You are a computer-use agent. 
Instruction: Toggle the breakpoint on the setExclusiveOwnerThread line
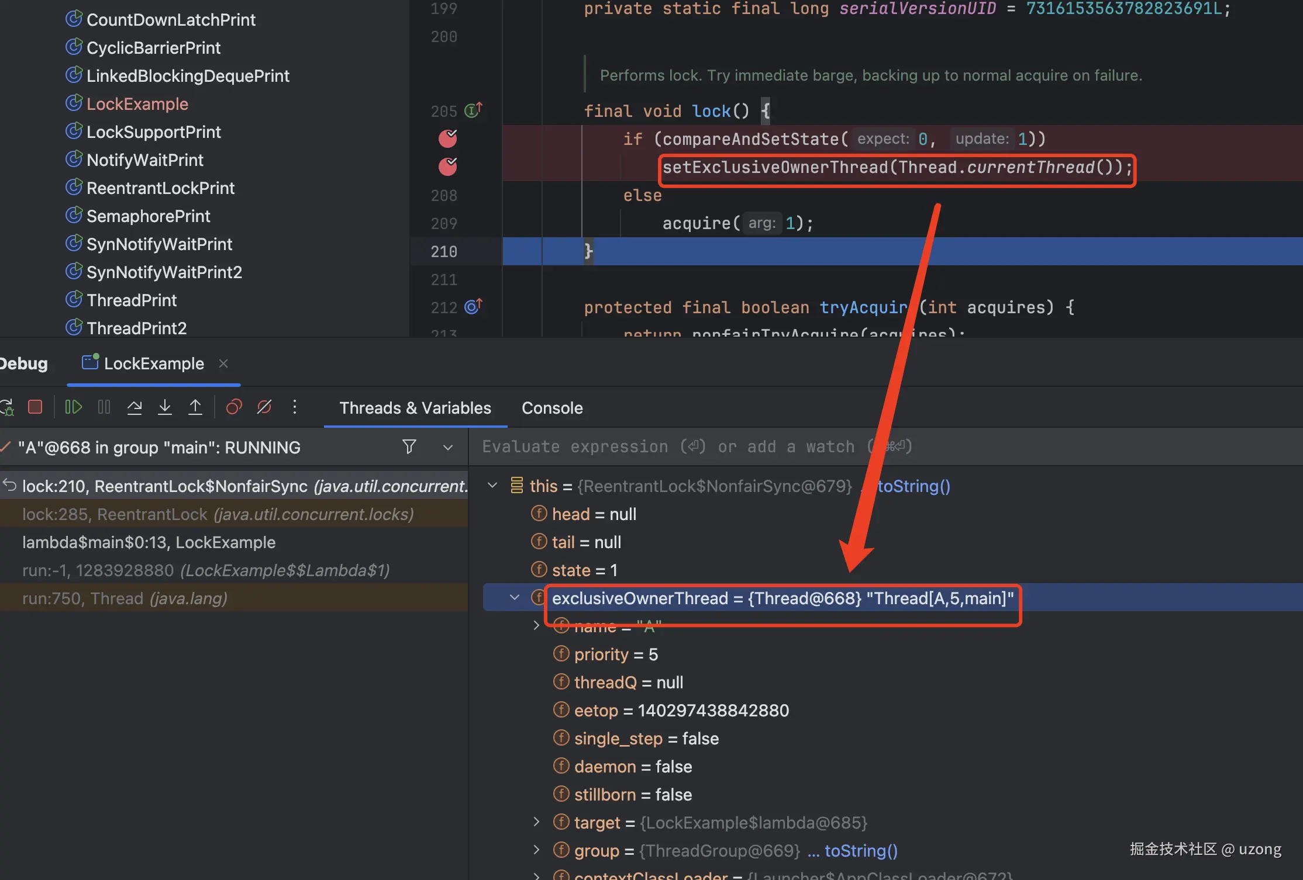[447, 167]
